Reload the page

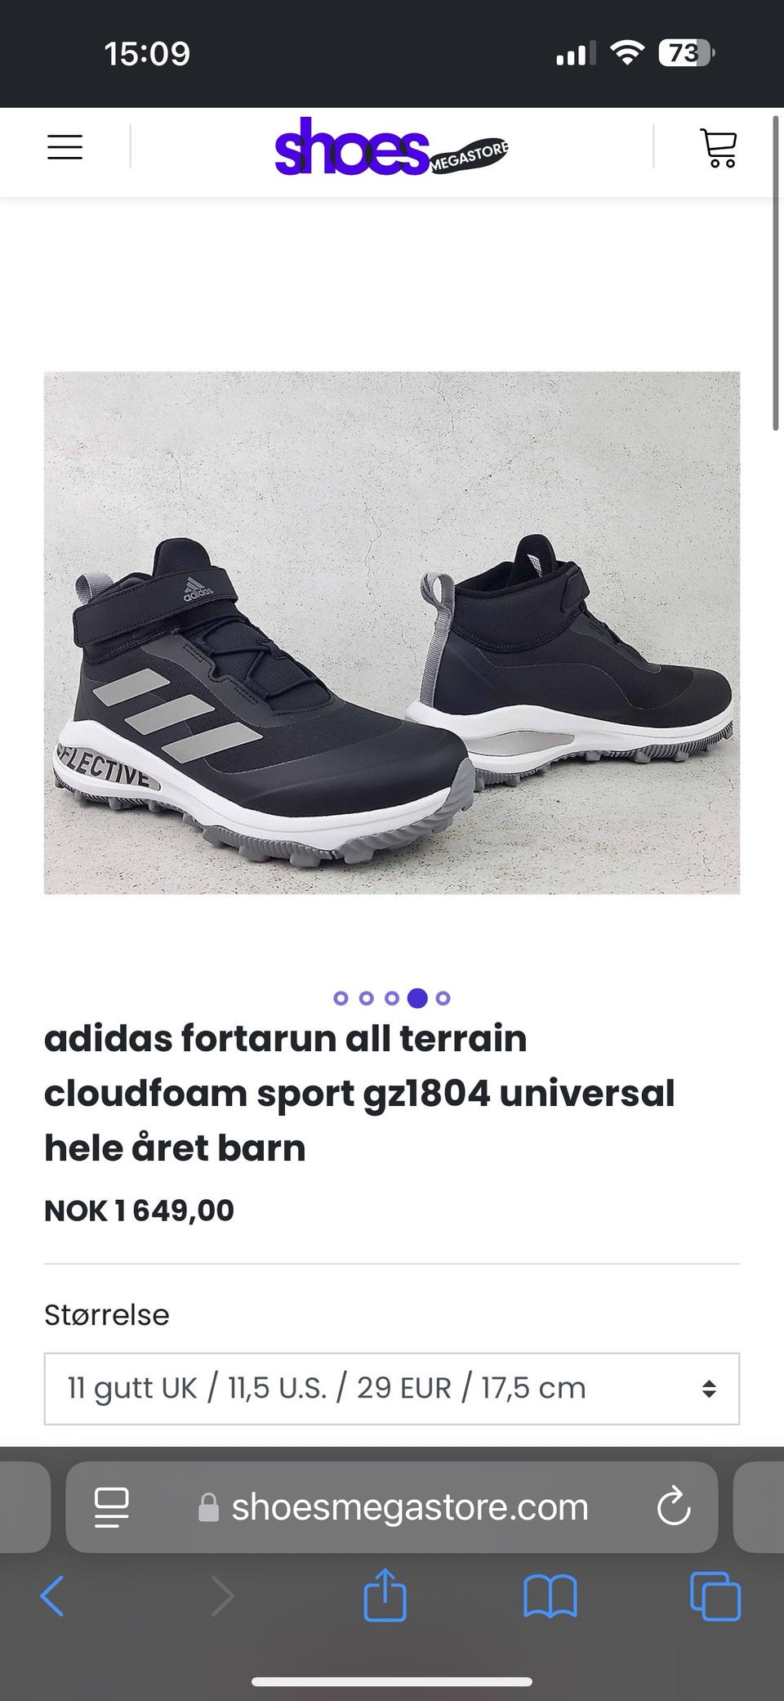pyautogui.click(x=674, y=1507)
